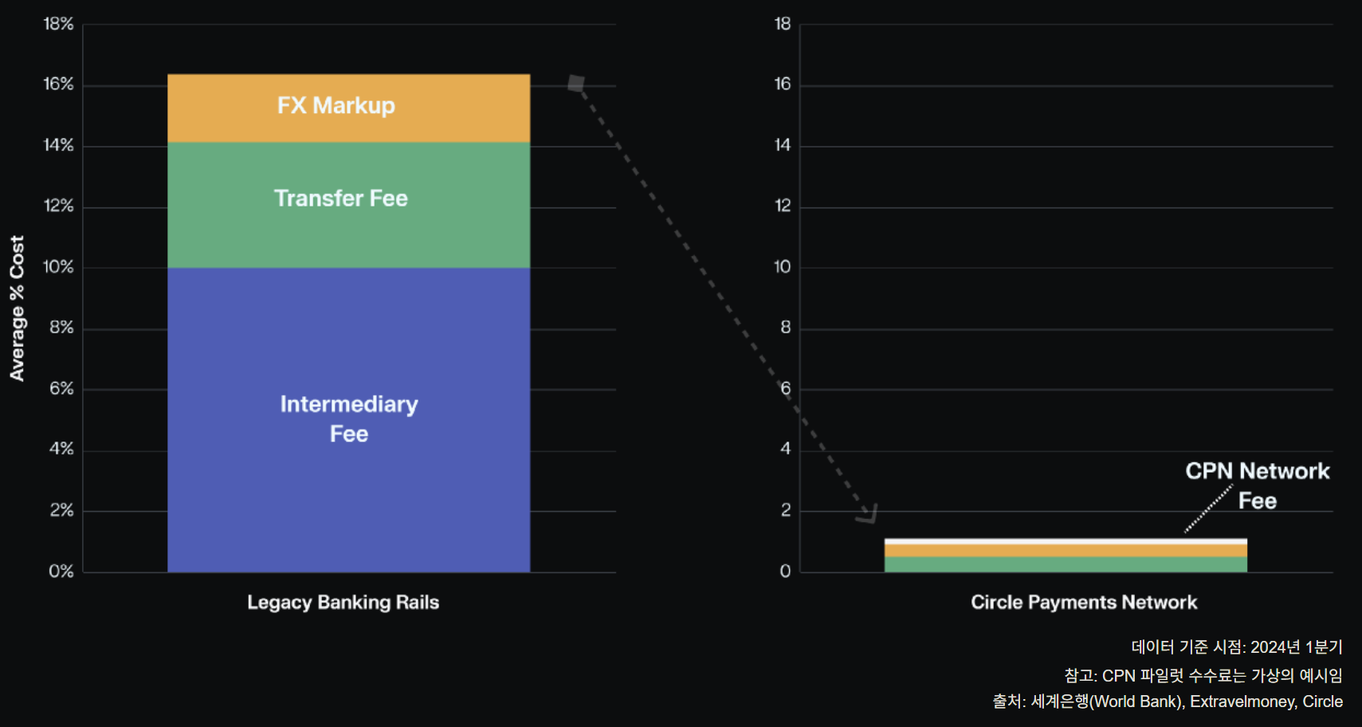Viewport: 1362px width, 727px height.
Task: Click the 18% tick on left chart
Action: pyautogui.click(x=58, y=24)
